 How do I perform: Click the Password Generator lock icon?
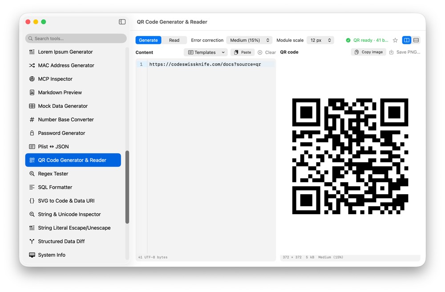click(x=32, y=133)
